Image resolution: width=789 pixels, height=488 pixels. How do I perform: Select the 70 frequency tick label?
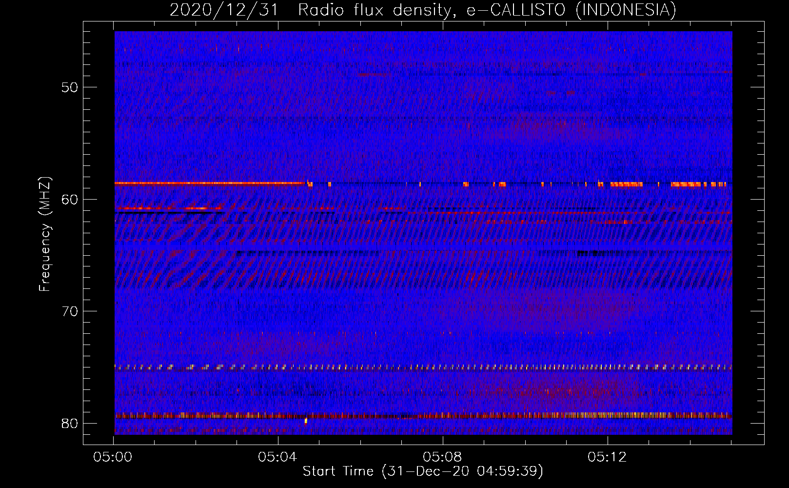pos(70,311)
